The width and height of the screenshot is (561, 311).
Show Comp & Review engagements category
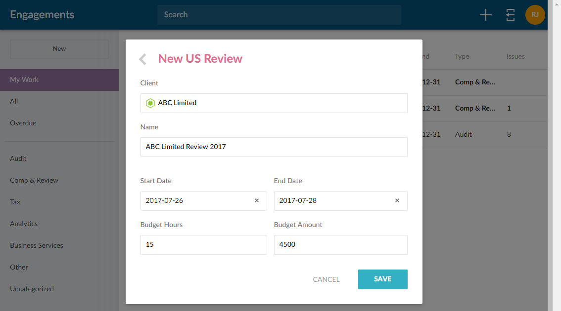(x=34, y=180)
